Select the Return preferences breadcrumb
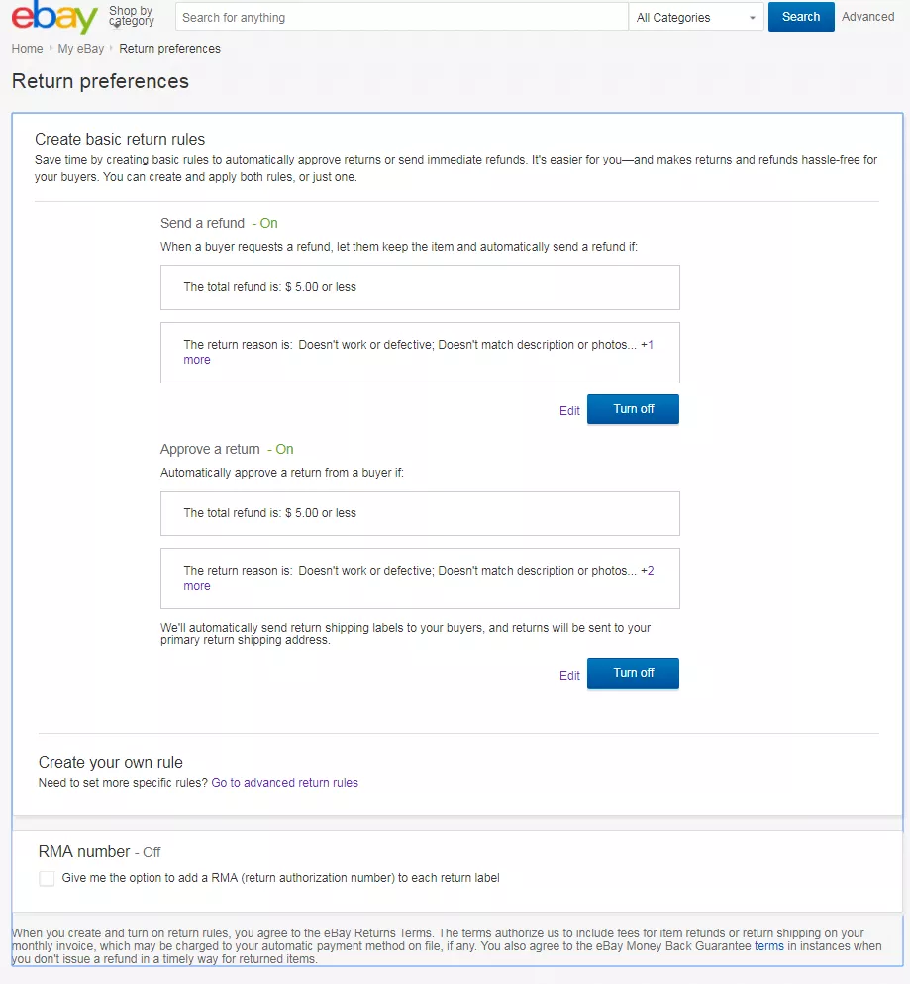Screen dimensions: 910x984 [x=169, y=48]
